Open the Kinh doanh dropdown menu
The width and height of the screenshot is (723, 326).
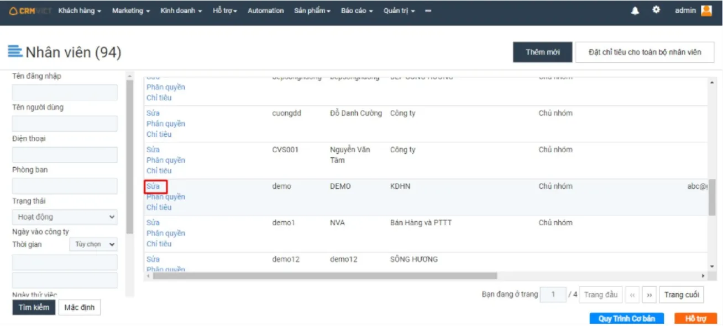pos(181,10)
